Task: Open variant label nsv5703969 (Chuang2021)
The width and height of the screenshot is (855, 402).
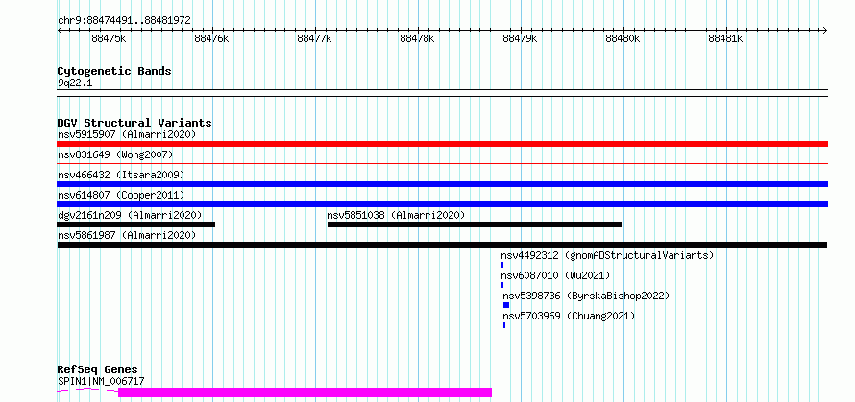Action: (x=569, y=316)
